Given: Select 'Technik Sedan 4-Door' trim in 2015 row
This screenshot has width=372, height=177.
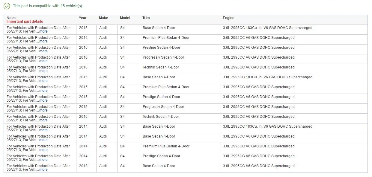Looking at the screenshot, I should coord(161,117).
